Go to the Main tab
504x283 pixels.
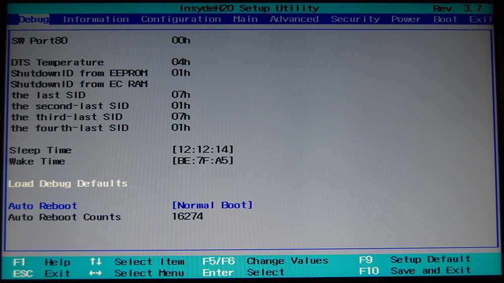pyautogui.click(x=245, y=19)
